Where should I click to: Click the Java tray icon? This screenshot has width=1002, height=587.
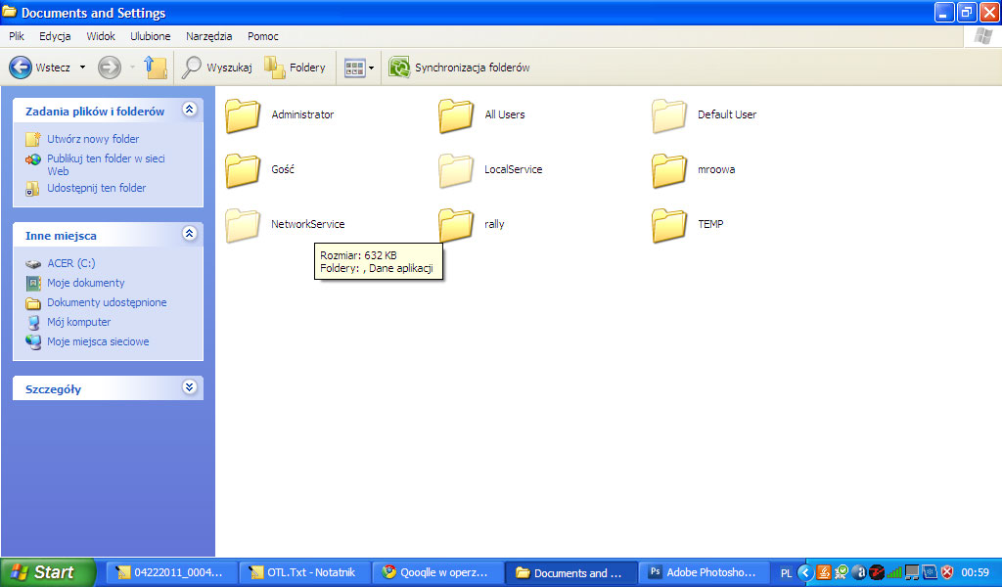[x=824, y=572]
